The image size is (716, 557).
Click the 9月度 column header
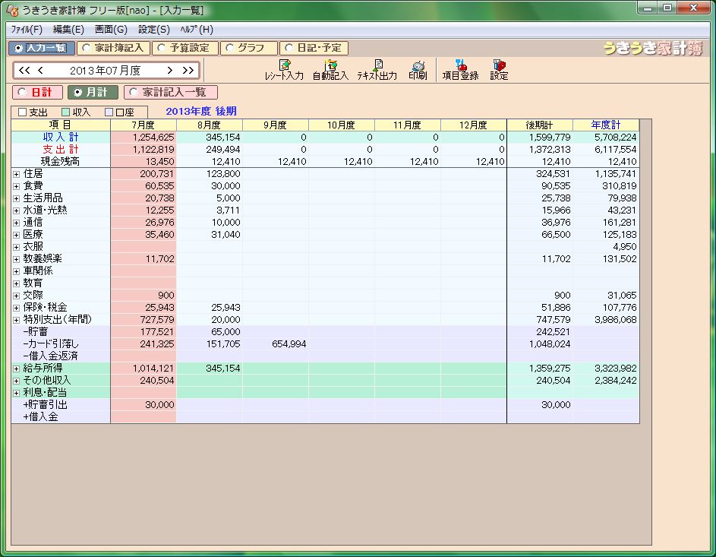coord(276,125)
